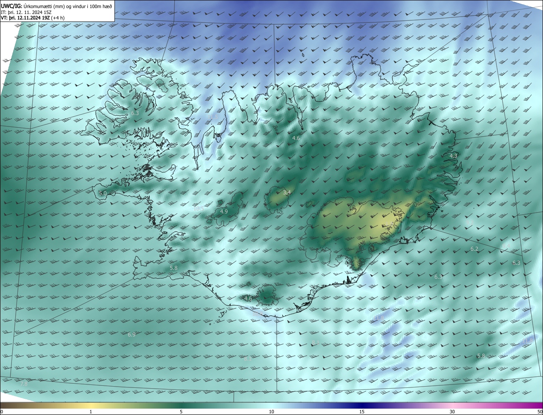Click the 7.8 value in the corner

[x=24, y=384]
